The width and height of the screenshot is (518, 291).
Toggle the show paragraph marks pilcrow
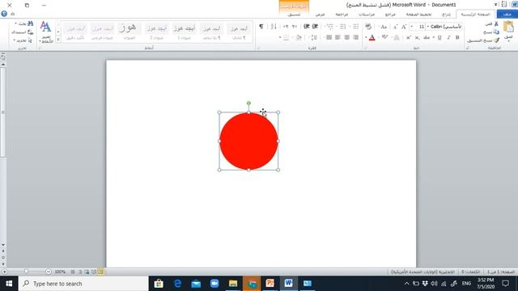coord(261,27)
